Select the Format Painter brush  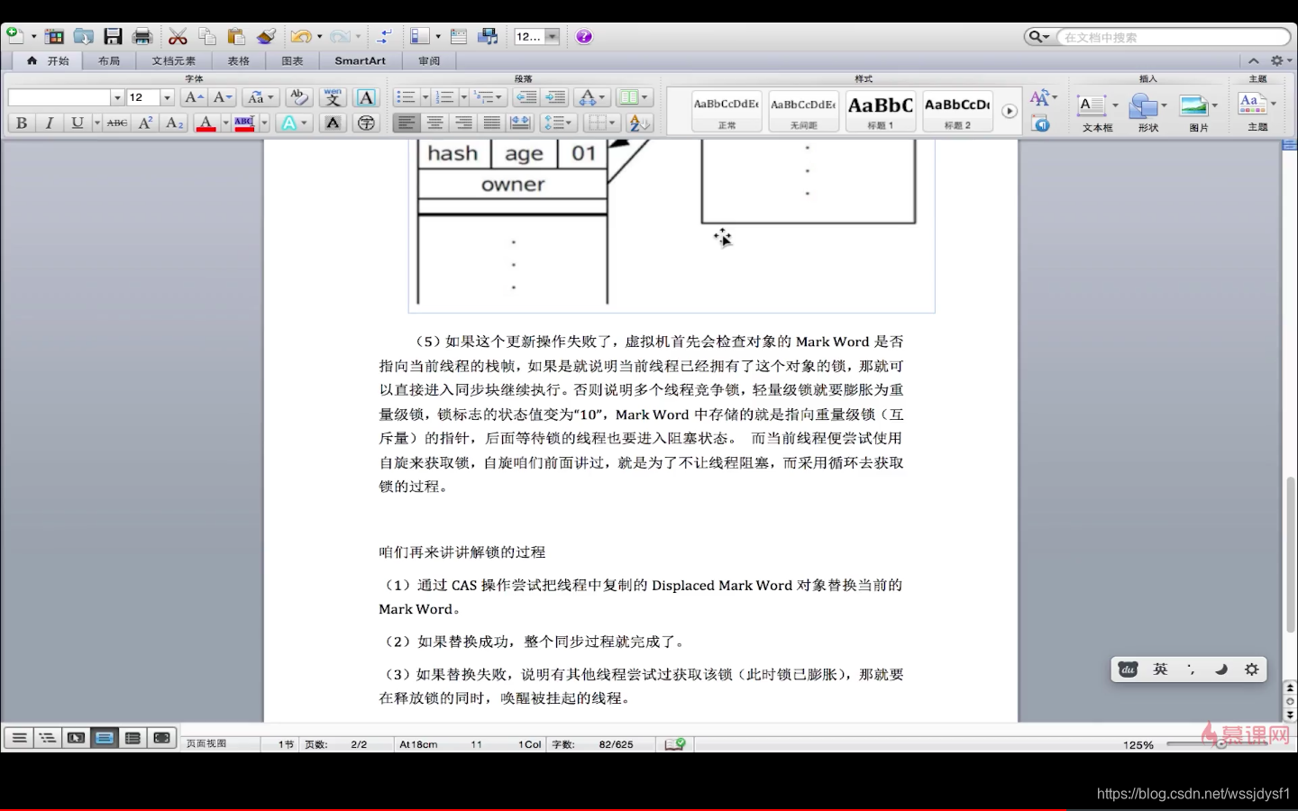[x=266, y=36]
